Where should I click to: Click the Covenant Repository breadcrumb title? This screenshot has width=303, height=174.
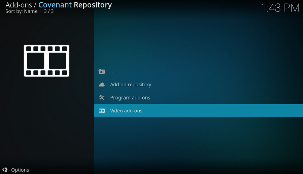pos(75,5)
